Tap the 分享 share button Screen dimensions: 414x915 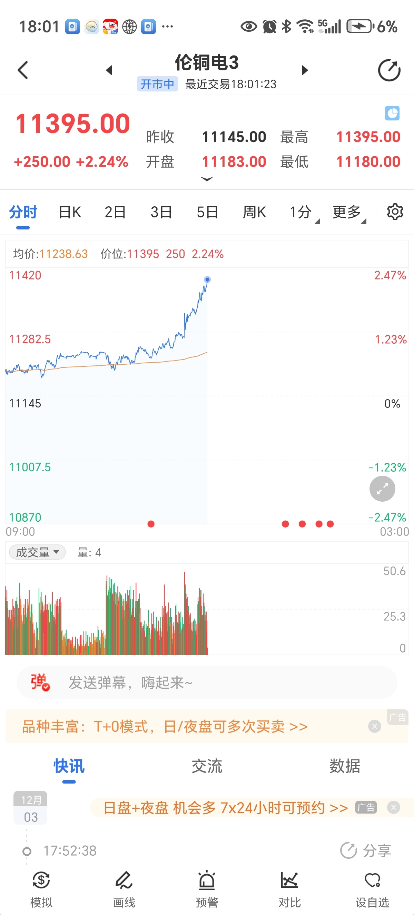click(366, 851)
